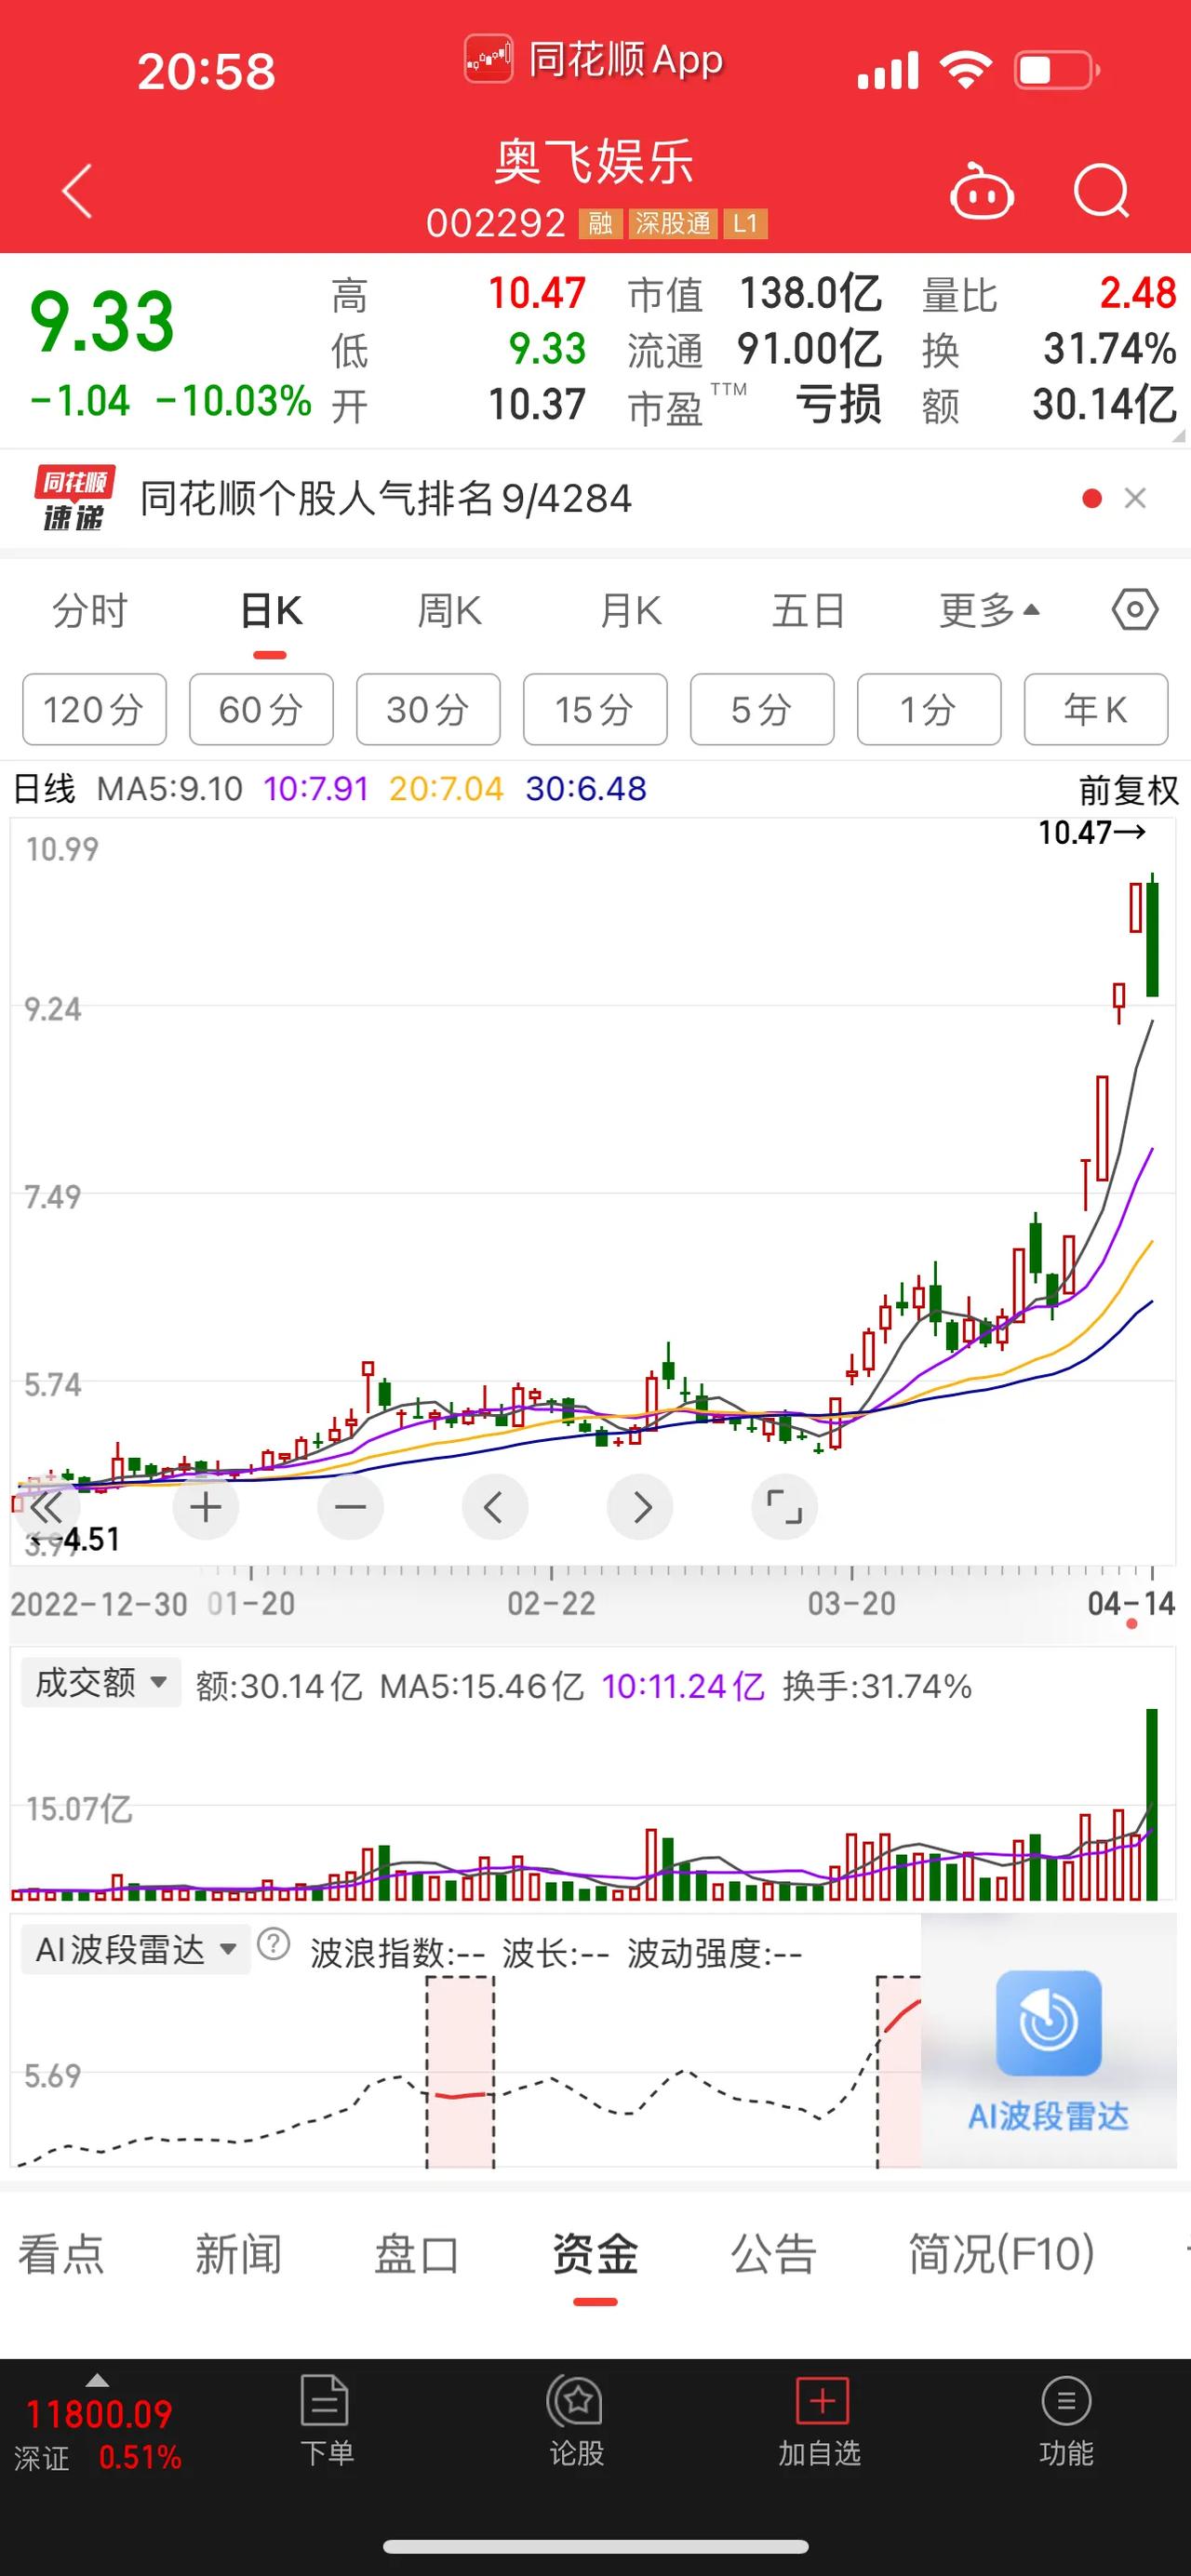Tap tallest green volume bar
Screen dimensions: 1191x2576
[x=1151, y=1804]
